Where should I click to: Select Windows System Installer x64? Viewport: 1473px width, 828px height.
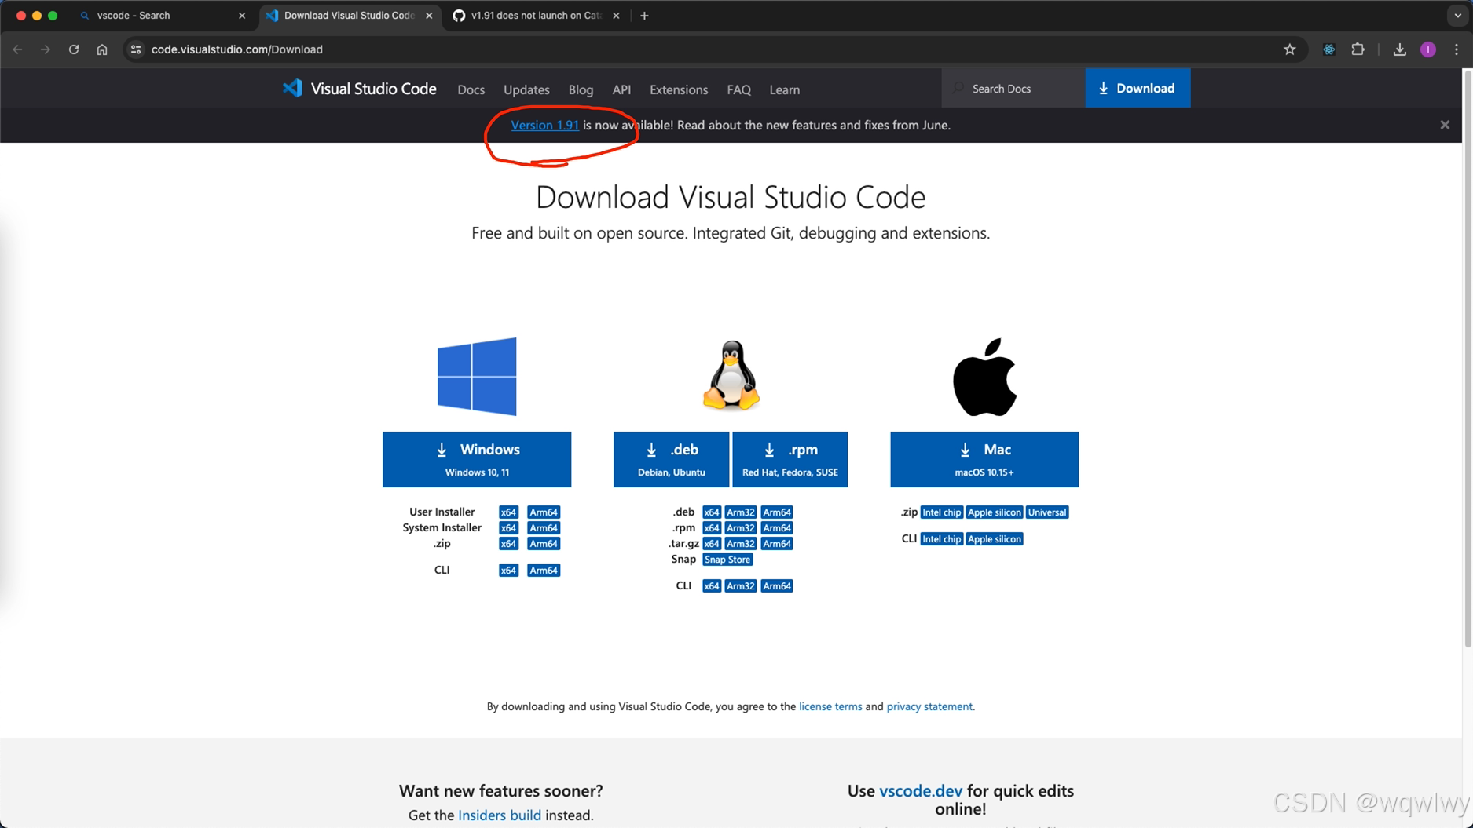coord(508,527)
